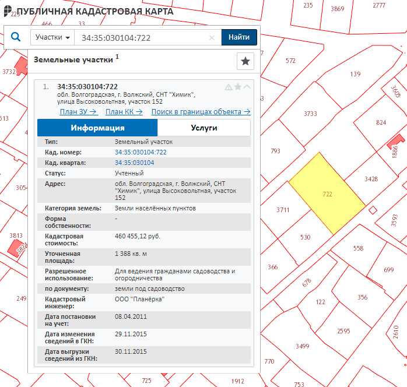
Task: Open the План КК link
Action: (125, 112)
